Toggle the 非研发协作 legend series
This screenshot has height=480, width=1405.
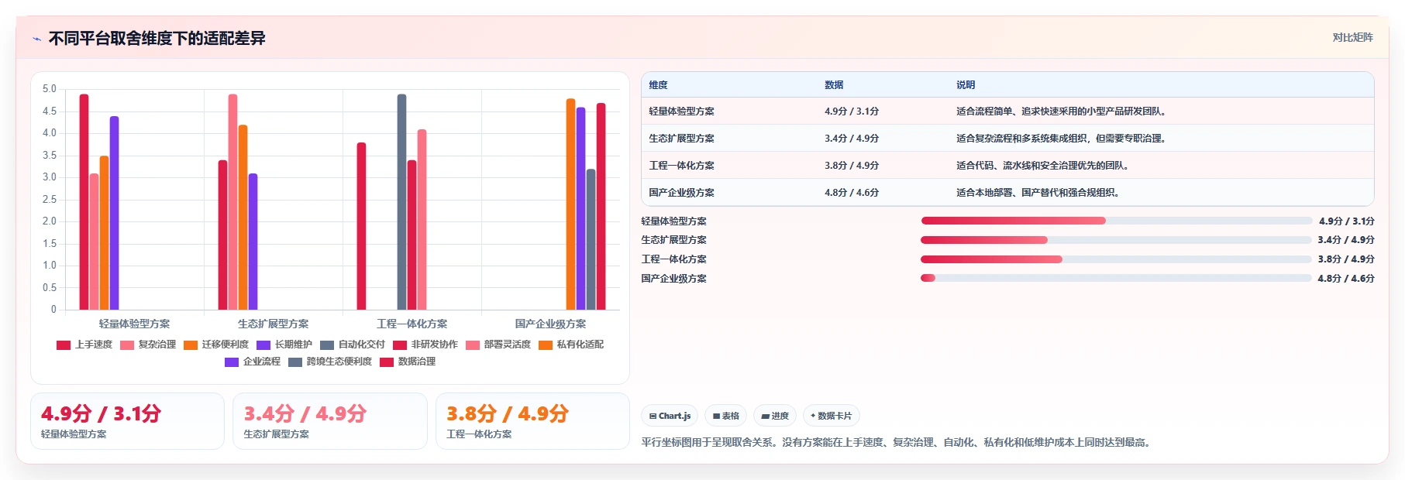pos(425,345)
